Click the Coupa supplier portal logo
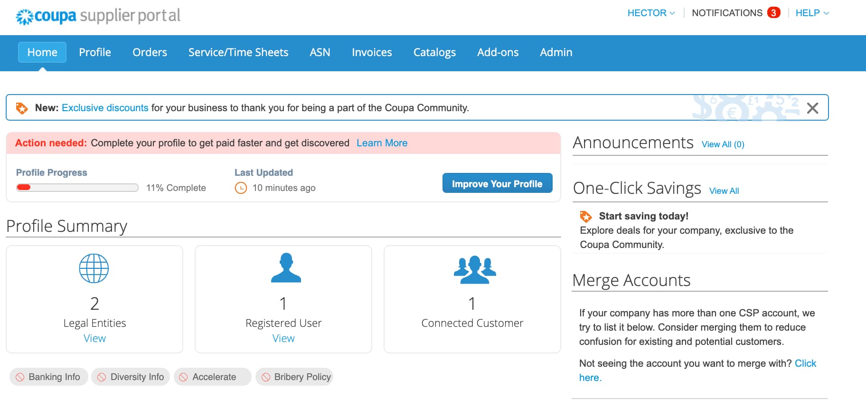 [x=98, y=16]
